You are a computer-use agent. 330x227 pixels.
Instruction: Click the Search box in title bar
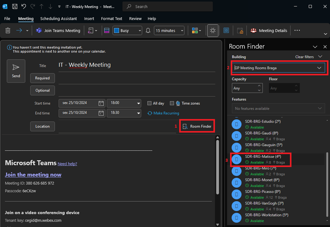click(x=168, y=7)
